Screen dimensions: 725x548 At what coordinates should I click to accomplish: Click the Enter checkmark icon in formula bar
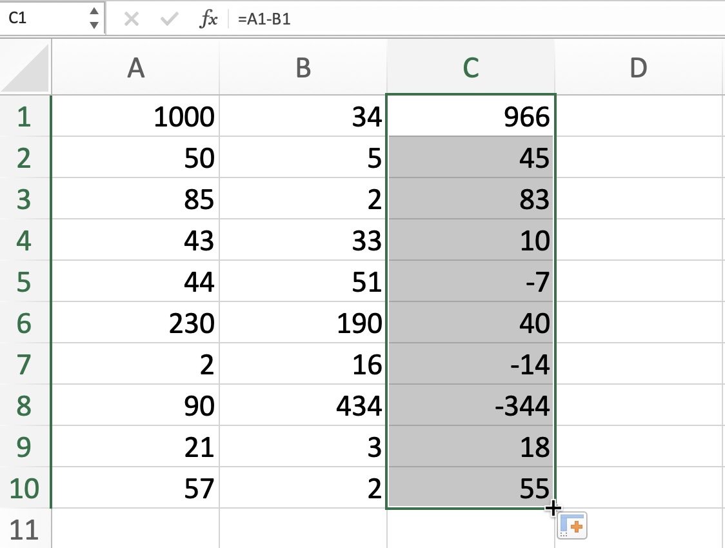[169, 19]
